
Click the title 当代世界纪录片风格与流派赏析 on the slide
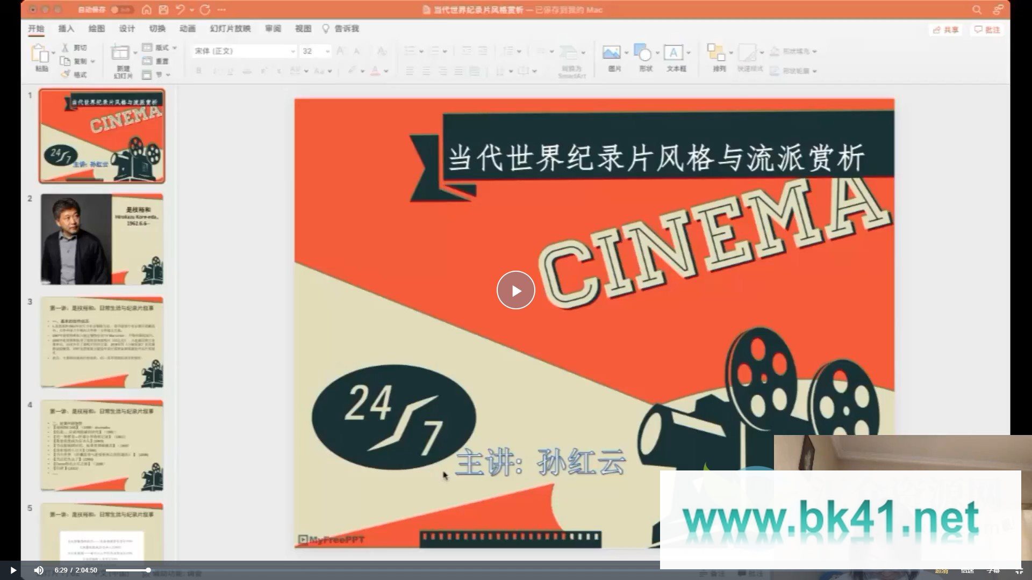(656, 158)
